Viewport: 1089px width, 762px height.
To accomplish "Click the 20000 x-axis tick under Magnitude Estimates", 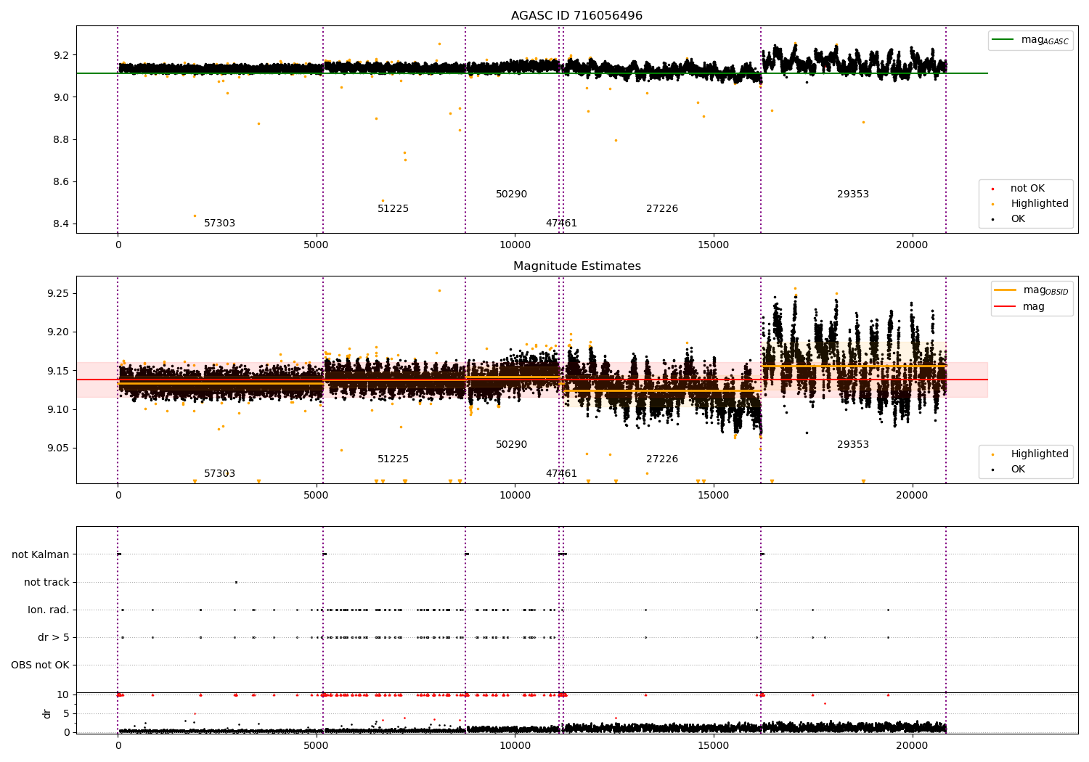I will pyautogui.click(x=912, y=496).
